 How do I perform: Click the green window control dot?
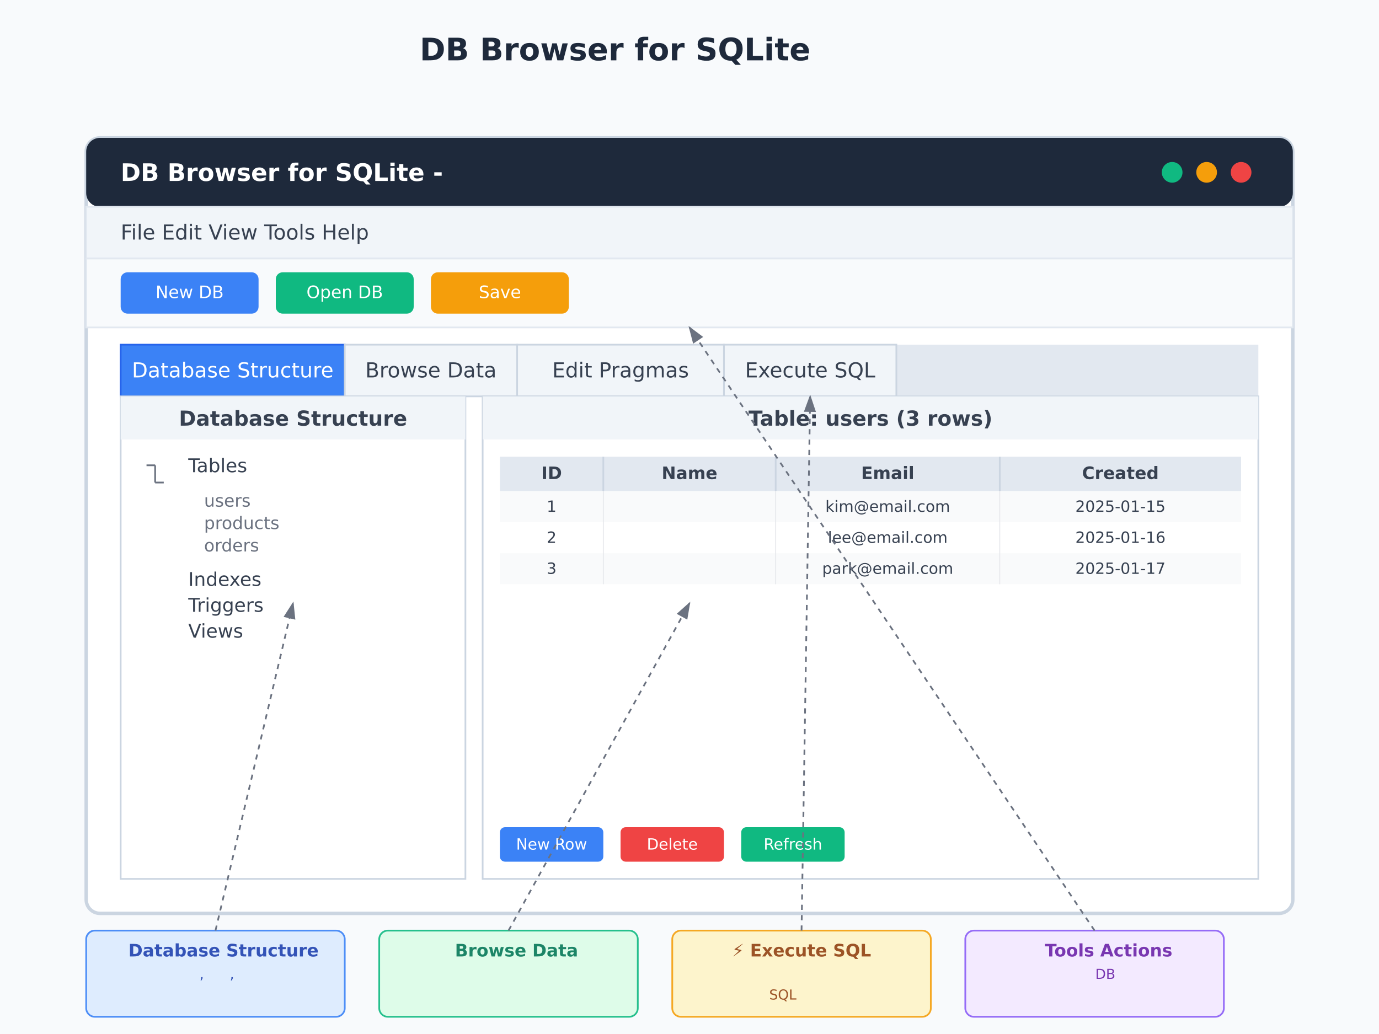(1172, 172)
